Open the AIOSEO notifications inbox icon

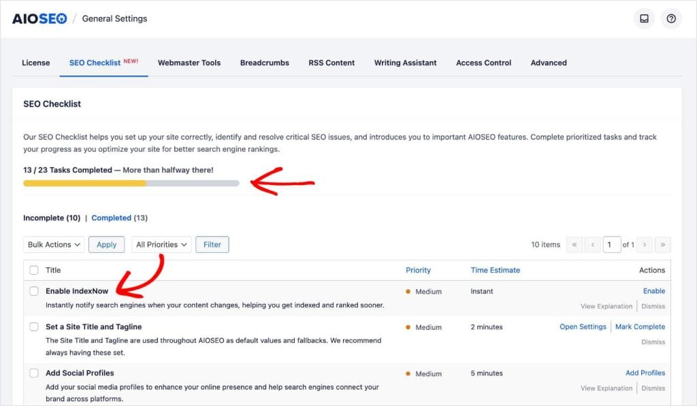click(x=644, y=18)
